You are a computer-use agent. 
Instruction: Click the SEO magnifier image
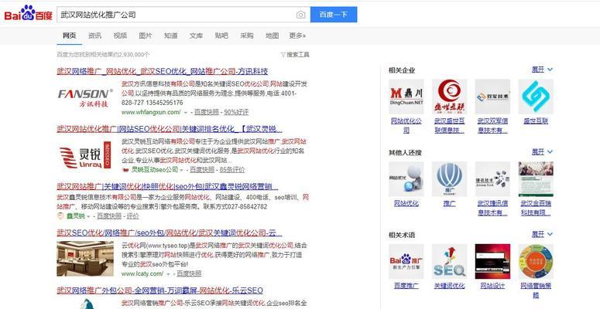click(450, 262)
